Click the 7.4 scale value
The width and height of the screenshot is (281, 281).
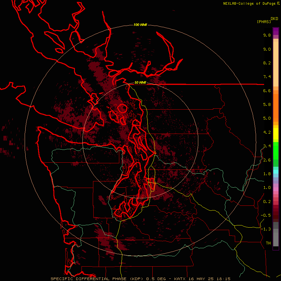tap(267, 77)
